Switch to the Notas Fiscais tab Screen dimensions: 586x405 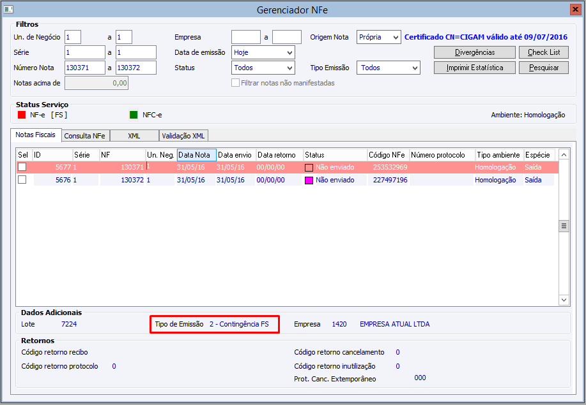click(36, 135)
